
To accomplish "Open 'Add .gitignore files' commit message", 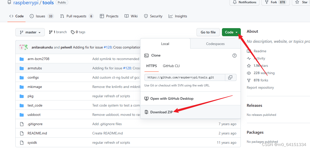I will click(x=107, y=124).
